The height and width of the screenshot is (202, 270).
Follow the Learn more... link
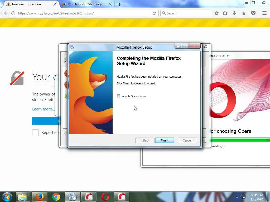click(44, 109)
